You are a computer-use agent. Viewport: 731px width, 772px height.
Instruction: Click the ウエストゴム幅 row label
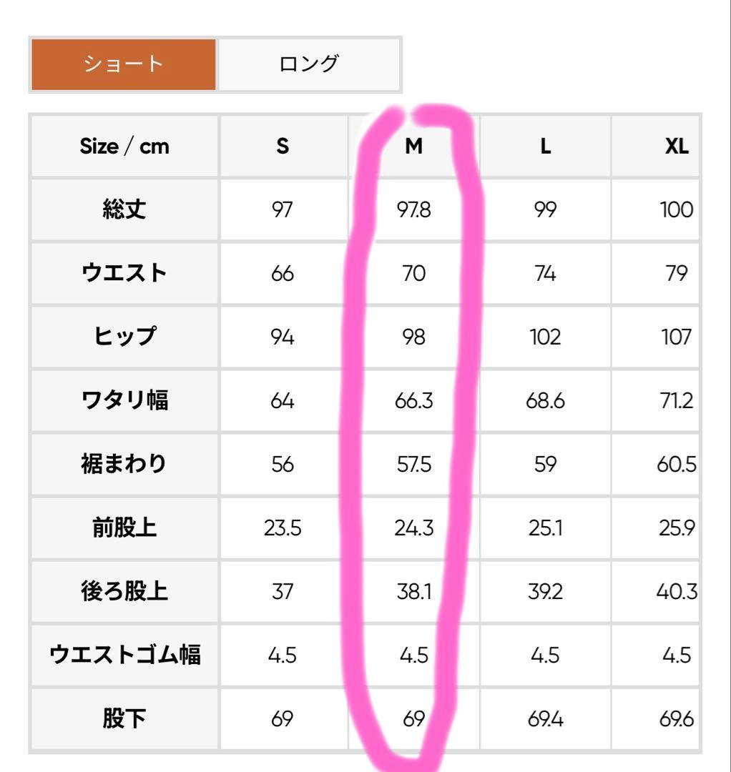(x=123, y=655)
